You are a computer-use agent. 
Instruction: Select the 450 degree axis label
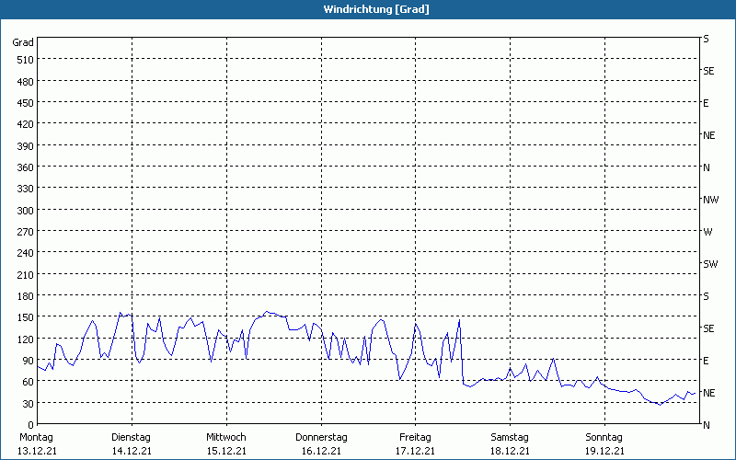pyautogui.click(x=25, y=103)
